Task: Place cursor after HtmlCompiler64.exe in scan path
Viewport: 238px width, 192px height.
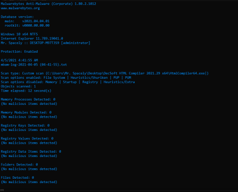Action: tap(205, 73)
